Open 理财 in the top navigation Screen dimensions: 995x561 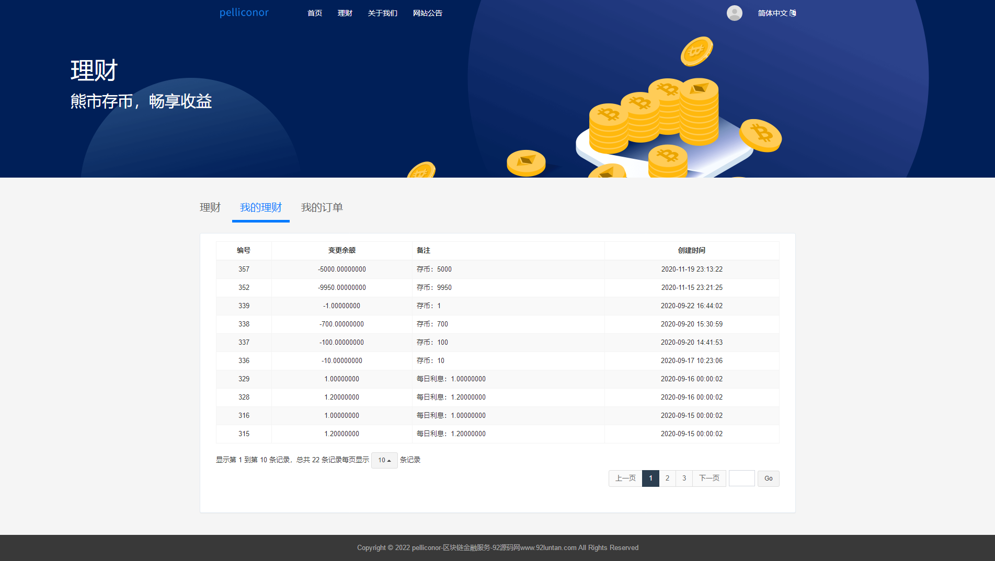coord(345,13)
